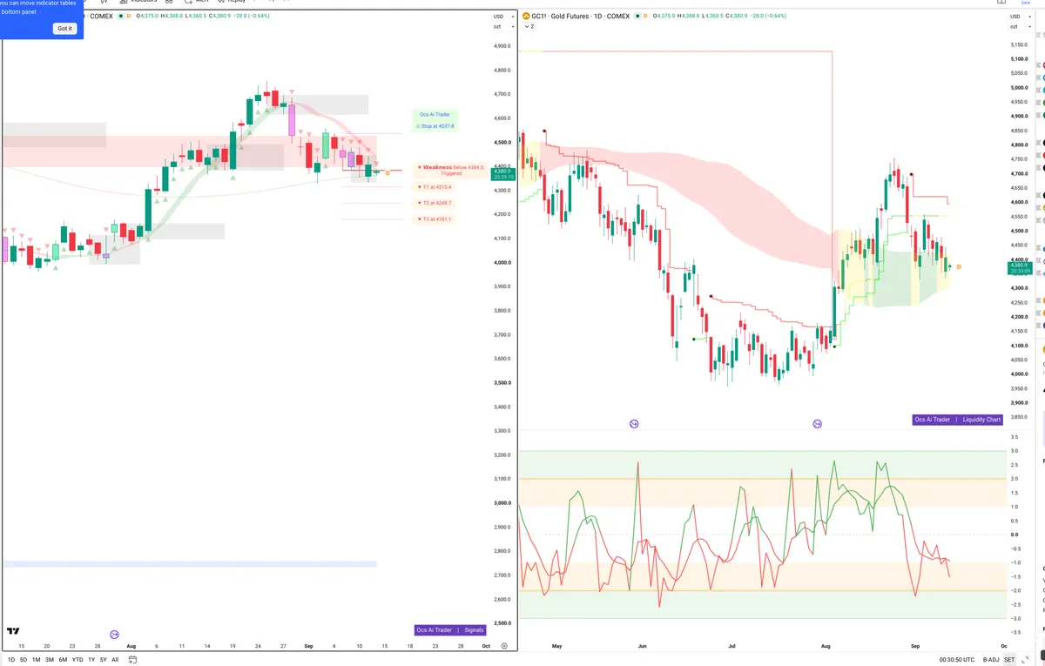Click the Ocs Ai Trader Liquidity Chart tag
Viewport: 1045px width, 666px height.
pyautogui.click(x=958, y=420)
